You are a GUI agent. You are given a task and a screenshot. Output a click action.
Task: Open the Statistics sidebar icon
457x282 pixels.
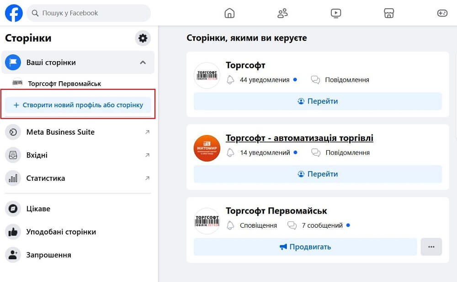pos(13,178)
